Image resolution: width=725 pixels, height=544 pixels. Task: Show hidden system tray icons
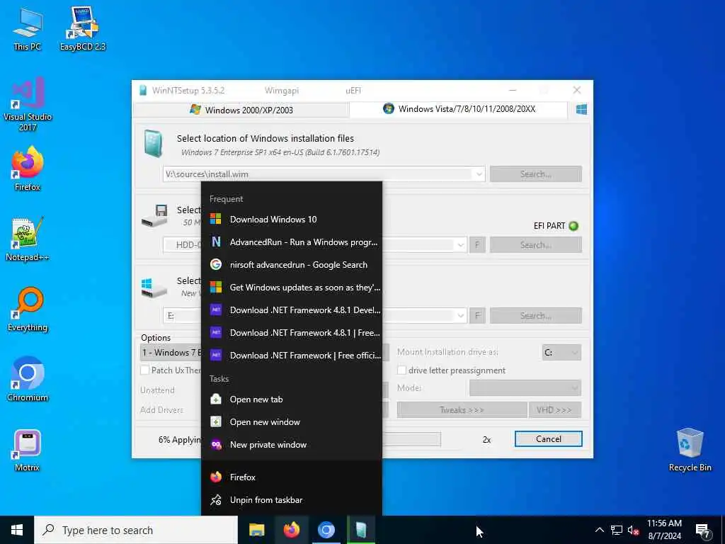(x=599, y=530)
